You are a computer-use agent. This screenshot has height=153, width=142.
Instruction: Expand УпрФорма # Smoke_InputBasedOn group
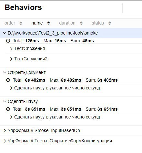pos(5,131)
